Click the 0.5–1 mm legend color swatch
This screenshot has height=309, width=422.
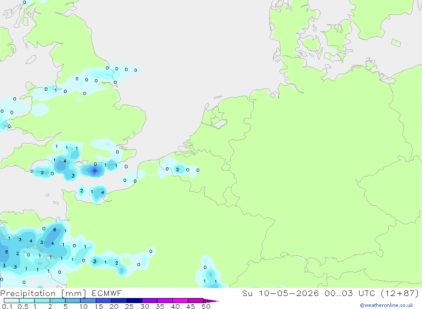(x=27, y=301)
